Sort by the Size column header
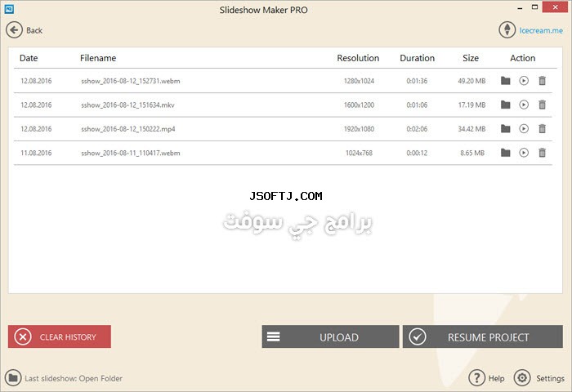Screen dimensions: 572x392 pyautogui.click(x=471, y=58)
